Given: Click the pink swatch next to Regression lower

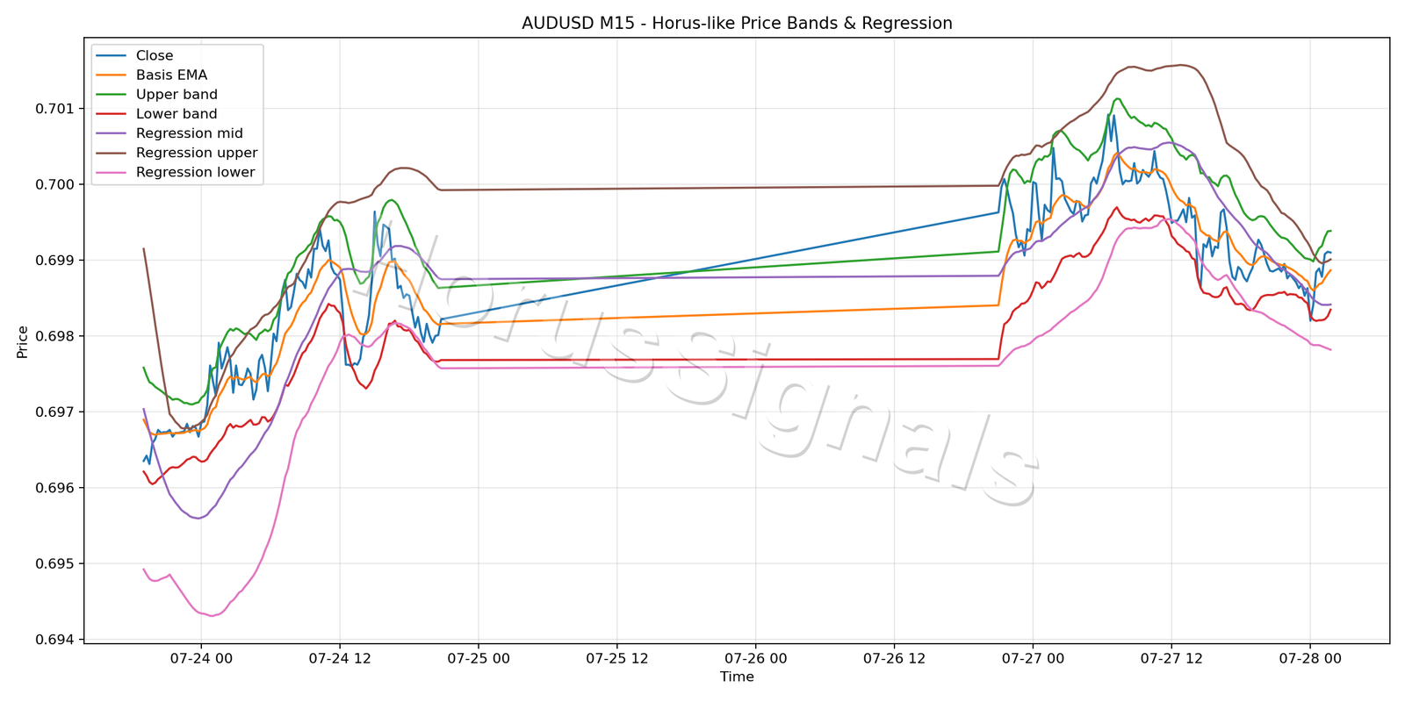Looking at the screenshot, I should pyautogui.click(x=112, y=172).
